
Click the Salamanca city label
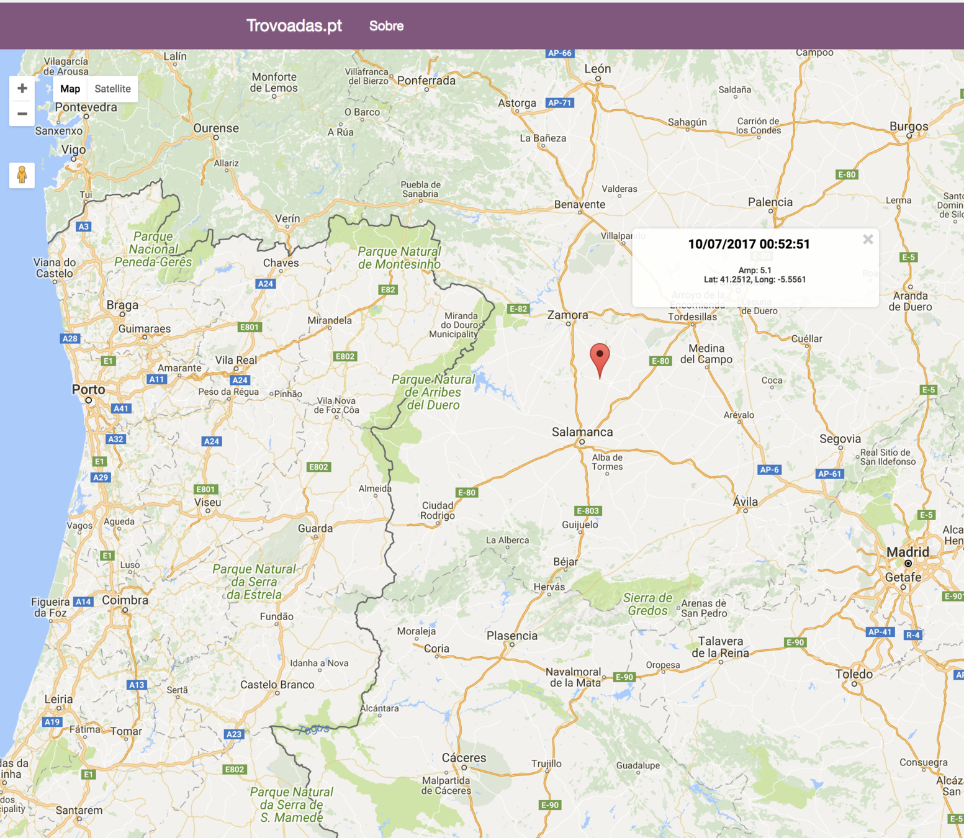[x=582, y=432]
